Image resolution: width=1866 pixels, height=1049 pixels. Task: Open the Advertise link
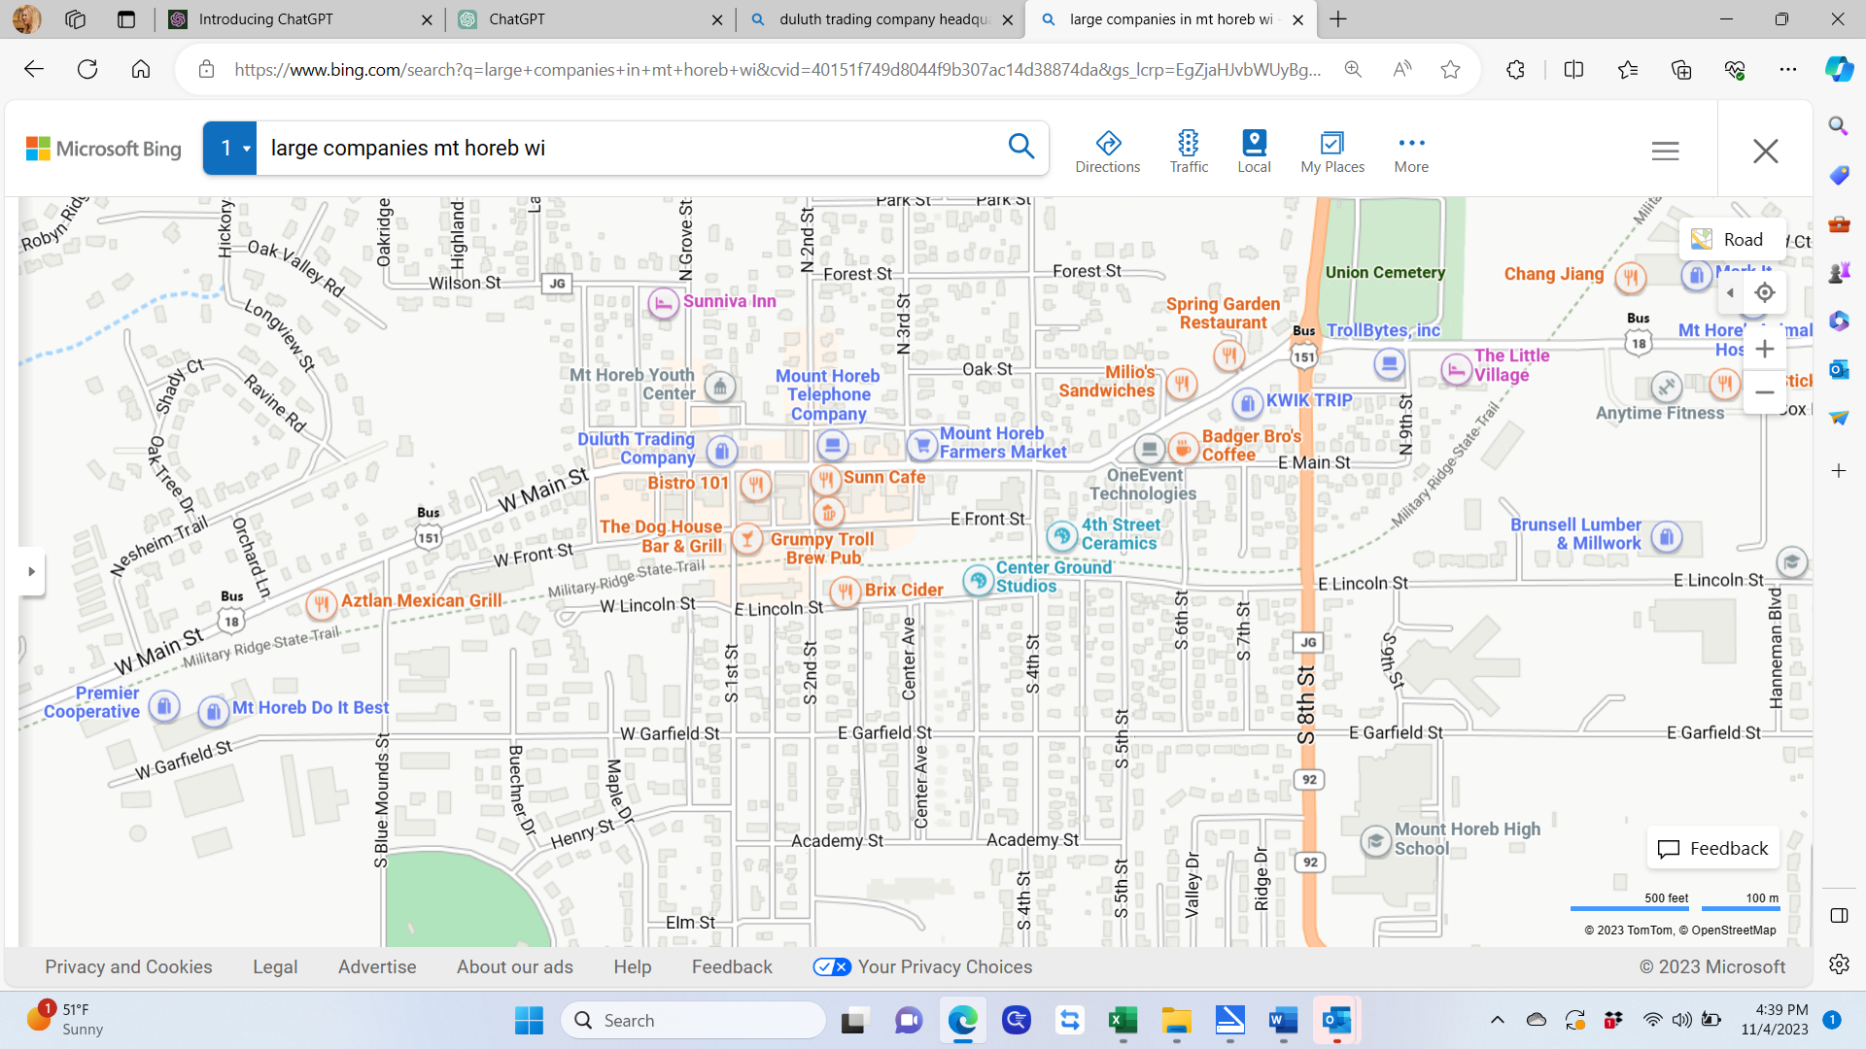(377, 966)
